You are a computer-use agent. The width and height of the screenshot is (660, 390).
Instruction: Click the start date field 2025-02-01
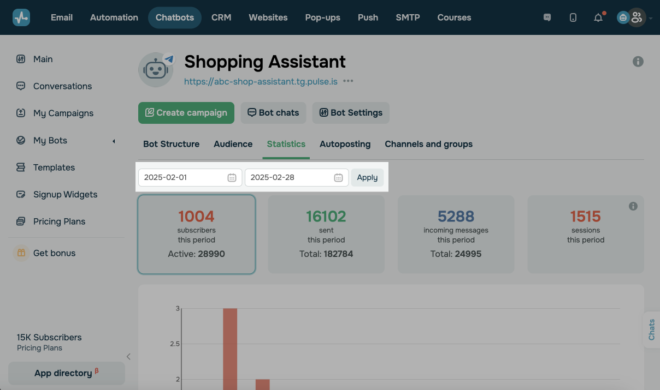(x=183, y=177)
